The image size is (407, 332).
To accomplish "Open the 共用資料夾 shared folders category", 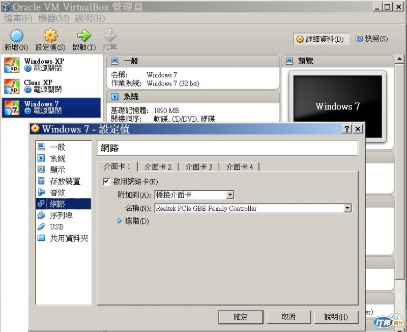I will tap(64, 238).
